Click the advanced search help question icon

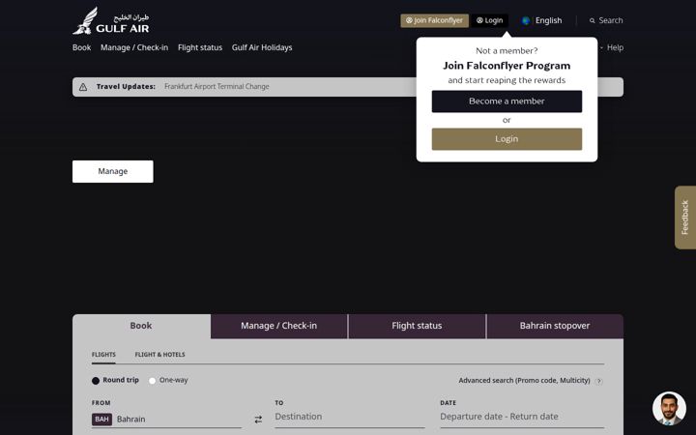point(598,381)
